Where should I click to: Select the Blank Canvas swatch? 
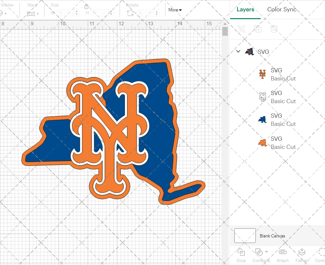click(x=245, y=235)
